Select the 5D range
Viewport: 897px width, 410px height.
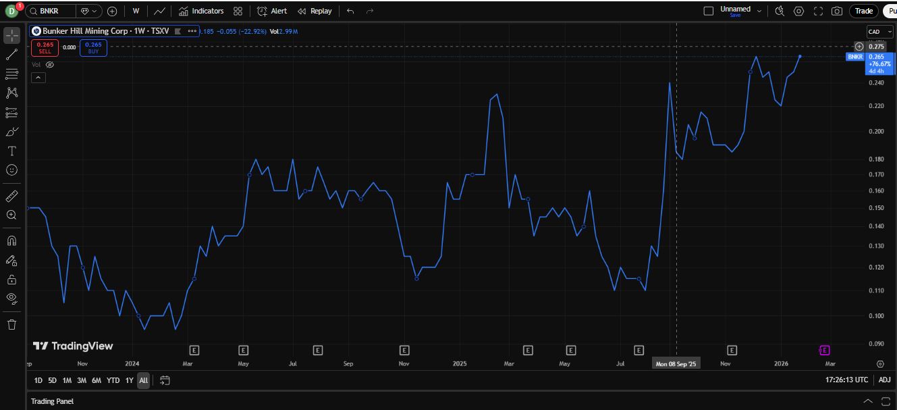[53, 380]
